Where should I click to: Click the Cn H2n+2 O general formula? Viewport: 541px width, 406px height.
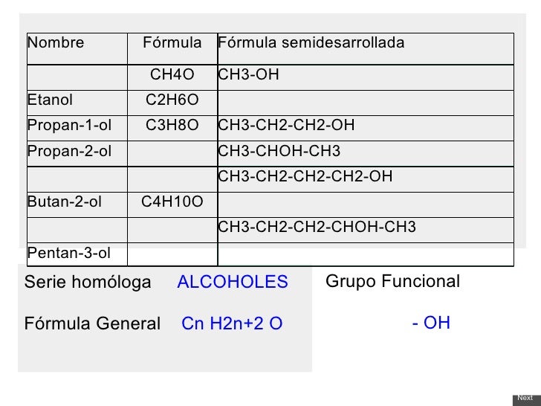pyautogui.click(x=232, y=323)
